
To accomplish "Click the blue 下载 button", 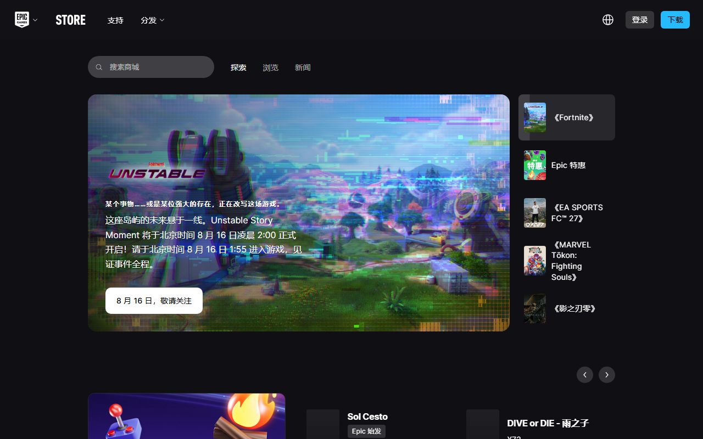I will pos(675,20).
